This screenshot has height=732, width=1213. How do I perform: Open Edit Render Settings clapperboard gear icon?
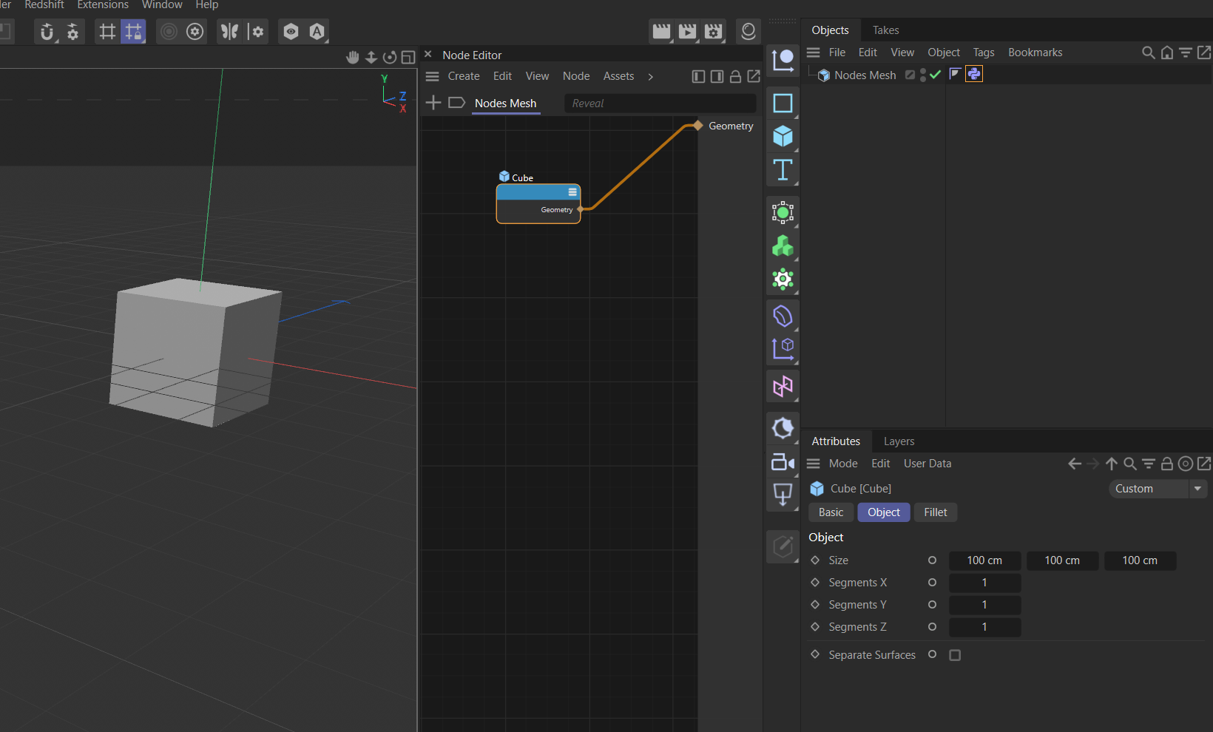[x=714, y=32]
